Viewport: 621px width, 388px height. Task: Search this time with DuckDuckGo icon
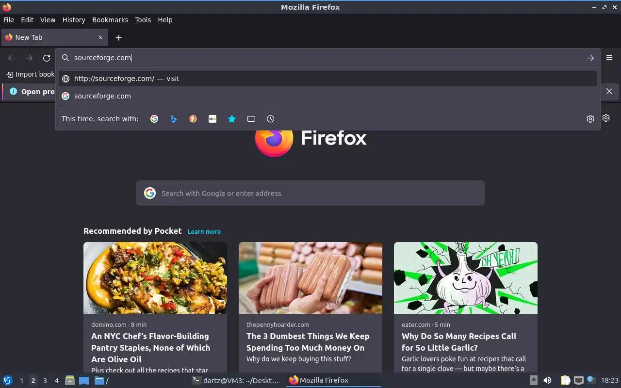coord(193,119)
